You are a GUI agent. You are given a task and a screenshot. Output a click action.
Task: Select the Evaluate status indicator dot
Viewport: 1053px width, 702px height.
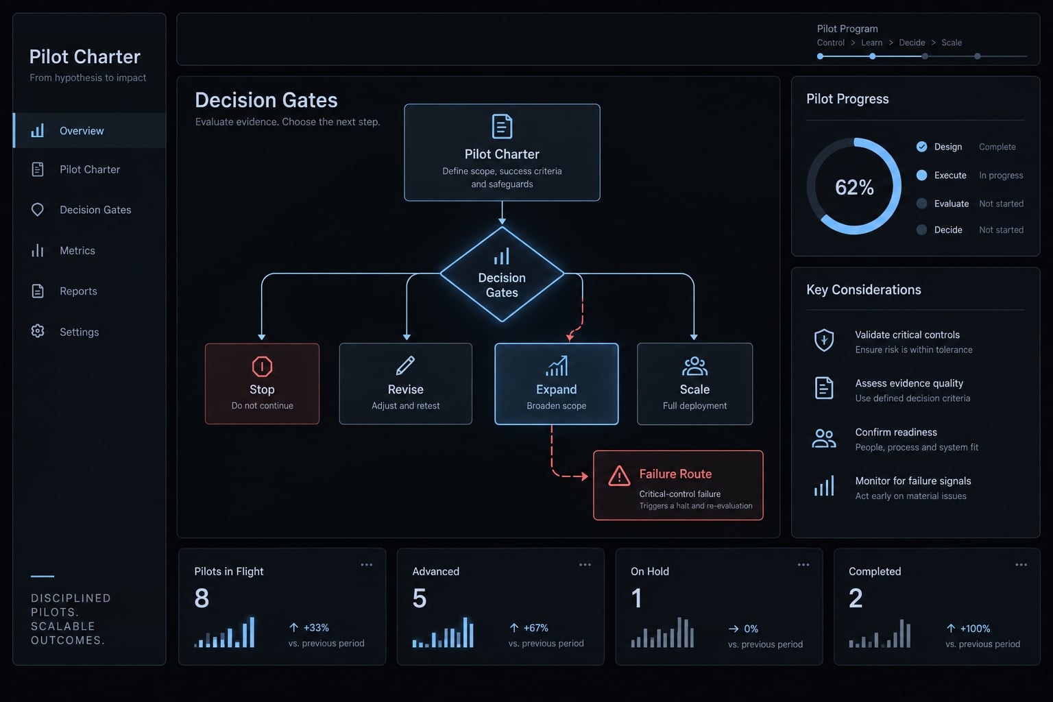921,204
